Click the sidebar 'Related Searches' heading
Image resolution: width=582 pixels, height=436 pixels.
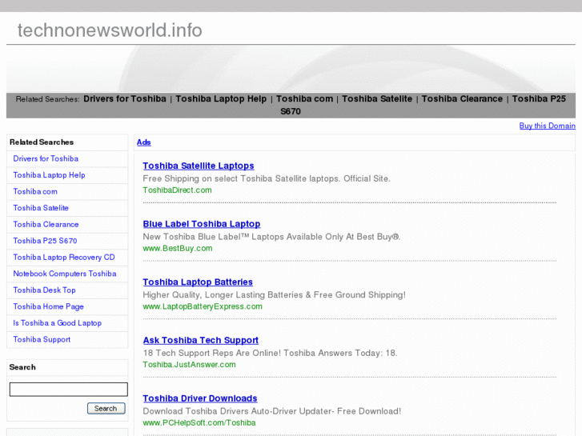[x=42, y=142]
